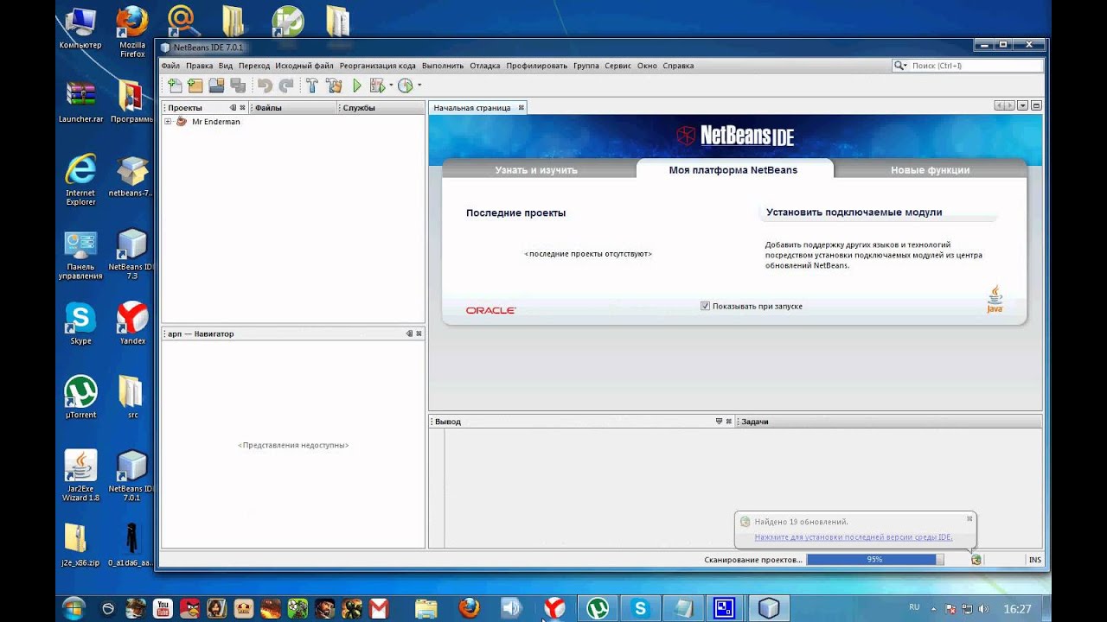Viewport: 1107px width, 622px height.
Task: Open the Jar2Exe Wizard desktop shortcut
Action: (x=80, y=475)
